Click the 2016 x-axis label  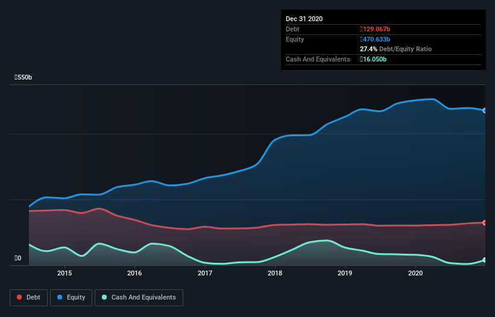click(x=134, y=273)
